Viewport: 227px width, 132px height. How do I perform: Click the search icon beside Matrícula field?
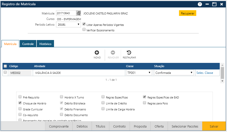(x=79, y=13)
